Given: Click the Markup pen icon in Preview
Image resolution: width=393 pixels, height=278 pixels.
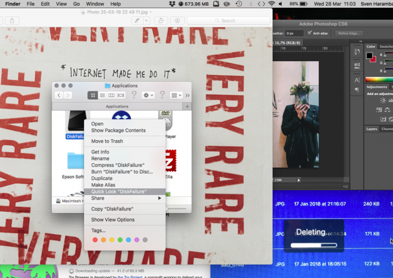Looking at the screenshot, I should point(137,21).
